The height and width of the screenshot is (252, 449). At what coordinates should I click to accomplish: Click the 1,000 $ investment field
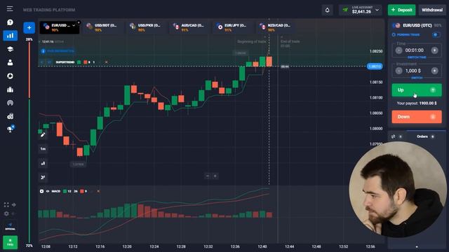point(413,71)
